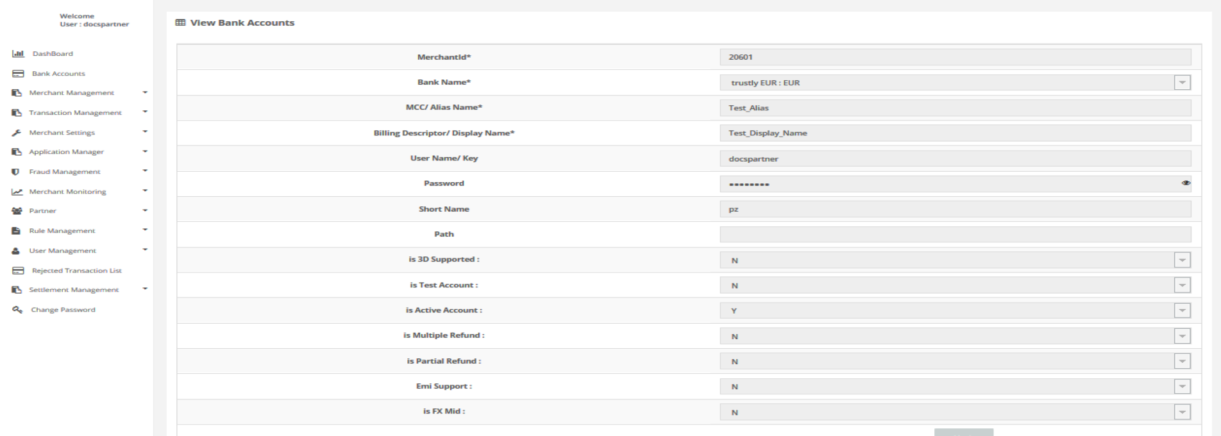The height and width of the screenshot is (436, 1221).
Task: Open the is FX Mid dropdown
Action: coord(1182,412)
